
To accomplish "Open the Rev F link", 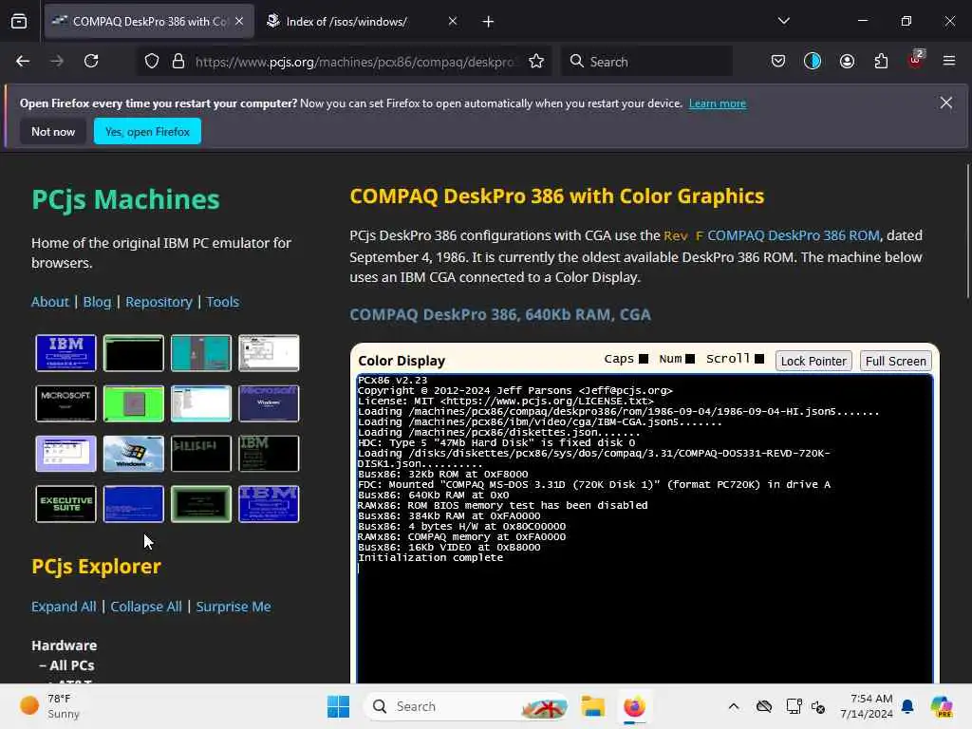I will pos(683,235).
